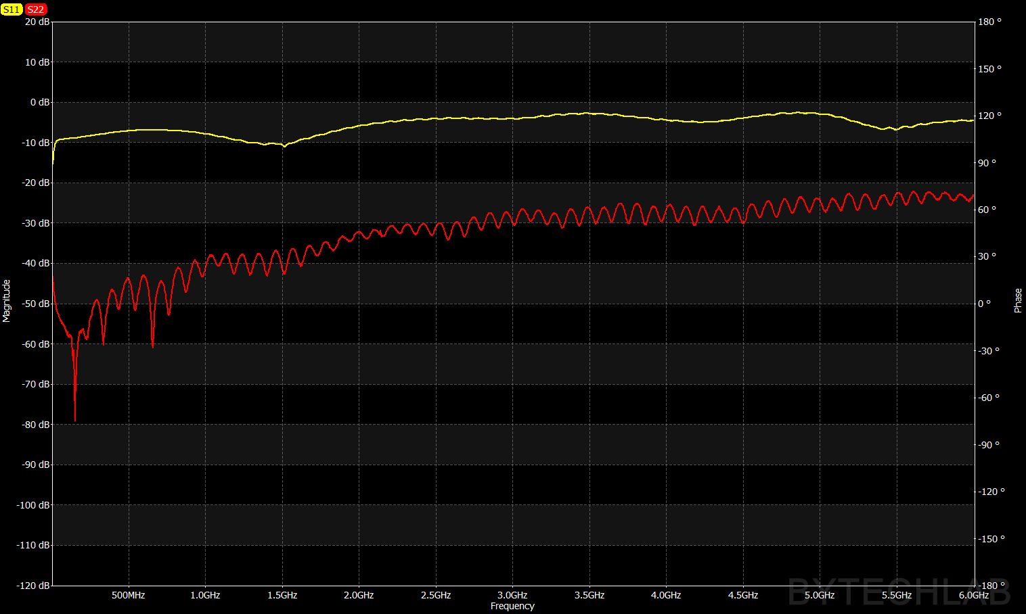Click the -80 dB magnitude tick label
Image resolution: width=1026 pixels, height=614 pixels.
pyautogui.click(x=35, y=425)
